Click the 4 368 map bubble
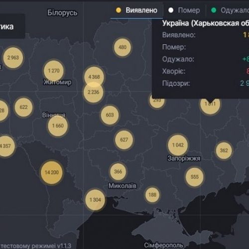 [94, 77]
